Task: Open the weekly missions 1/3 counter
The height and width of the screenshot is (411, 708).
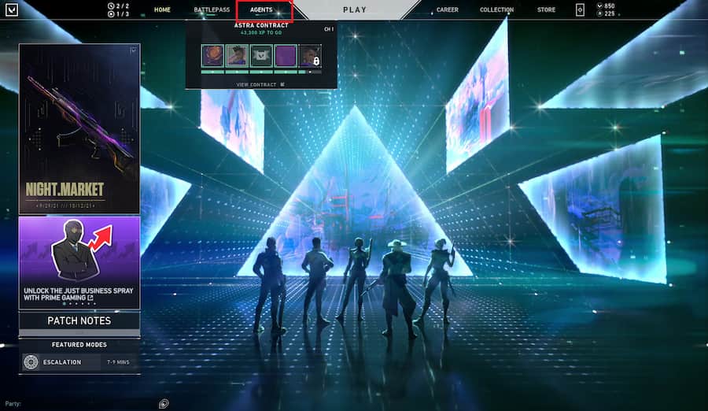Action: [x=118, y=14]
